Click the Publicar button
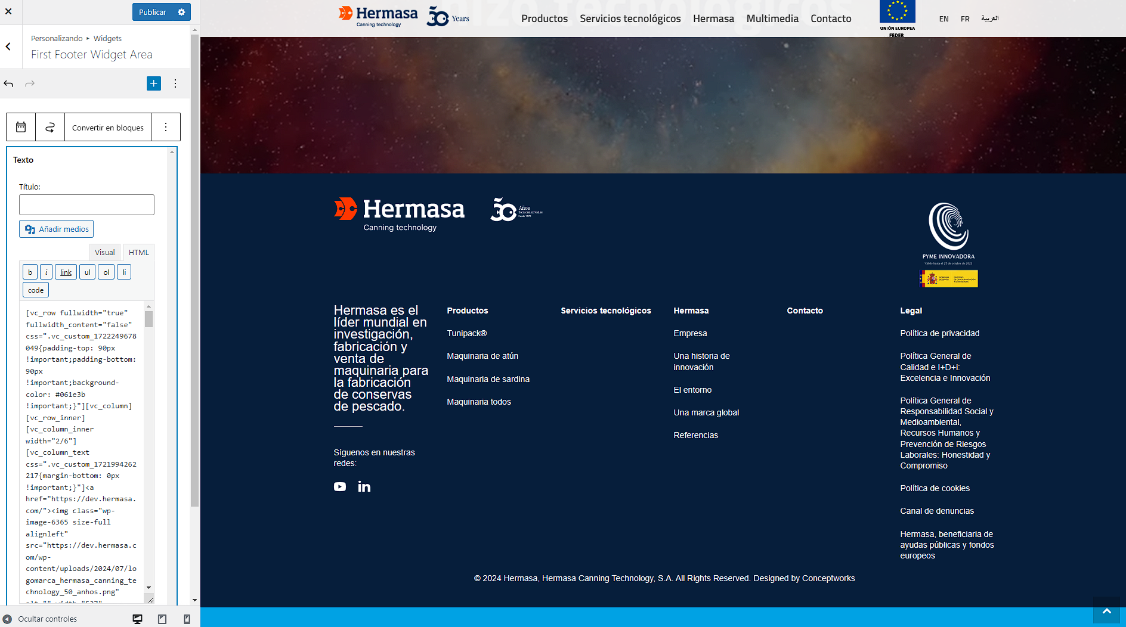 [152, 12]
